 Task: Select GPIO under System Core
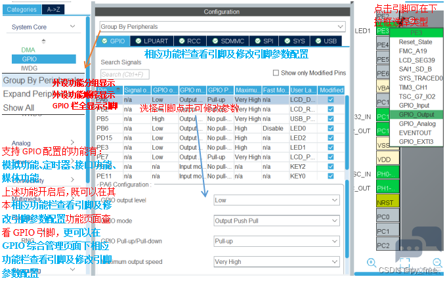pos(30,59)
